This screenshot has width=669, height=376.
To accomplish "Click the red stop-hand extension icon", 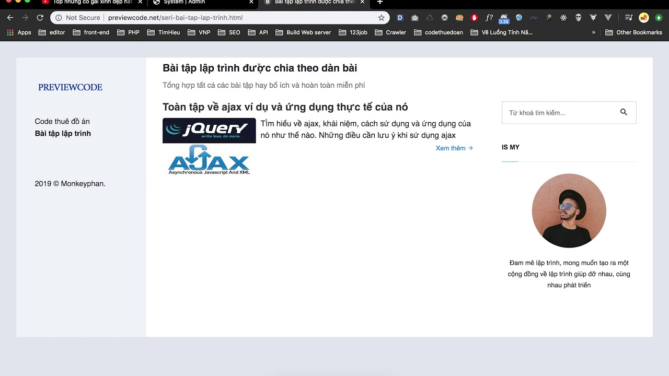I will [474, 18].
